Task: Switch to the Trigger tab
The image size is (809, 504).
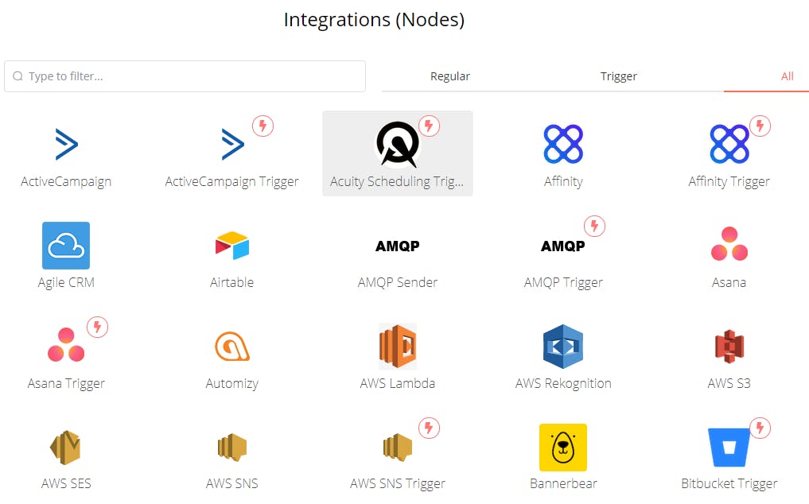Action: click(619, 76)
